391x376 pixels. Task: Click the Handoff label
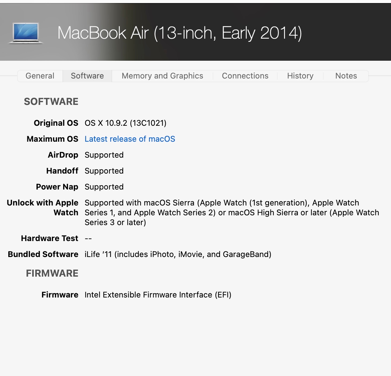[62, 171]
